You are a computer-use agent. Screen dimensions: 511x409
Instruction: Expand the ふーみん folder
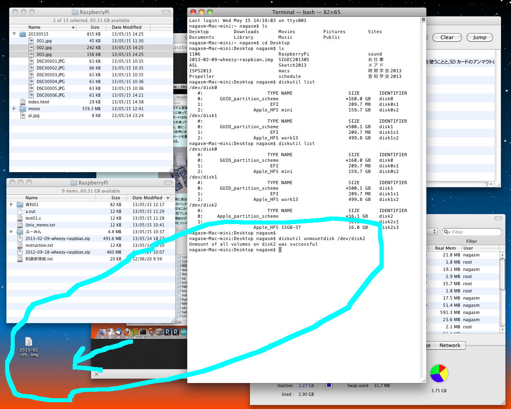pos(12,232)
